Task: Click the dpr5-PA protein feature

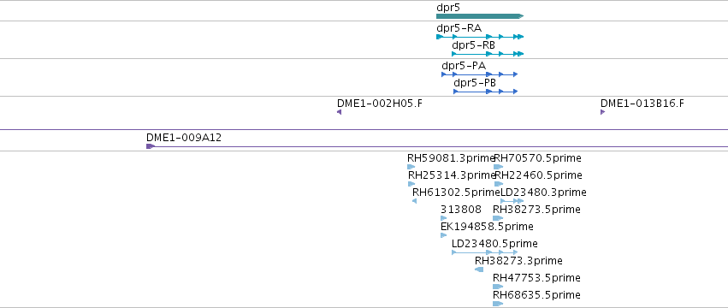Action: point(479,74)
